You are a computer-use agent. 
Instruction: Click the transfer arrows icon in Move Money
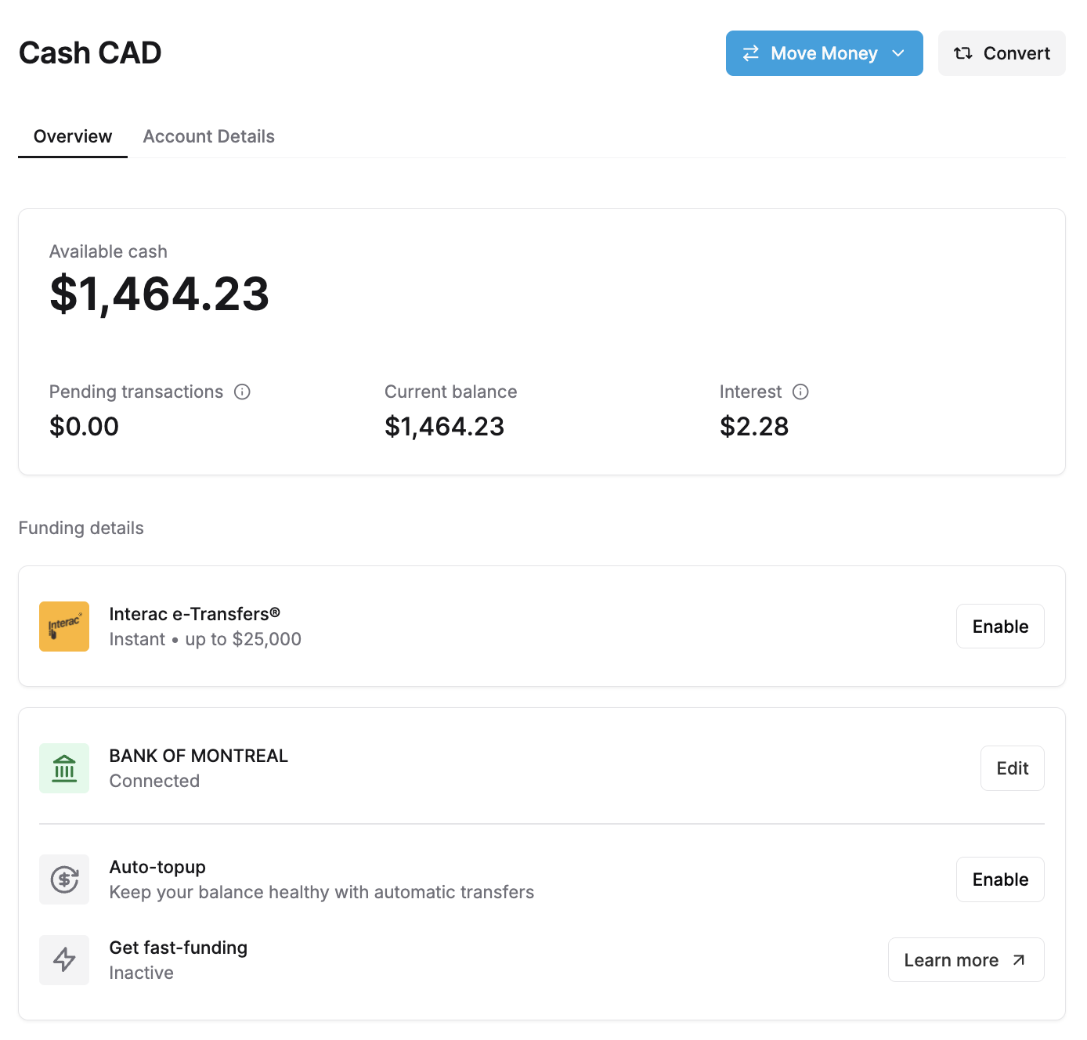pyautogui.click(x=751, y=53)
